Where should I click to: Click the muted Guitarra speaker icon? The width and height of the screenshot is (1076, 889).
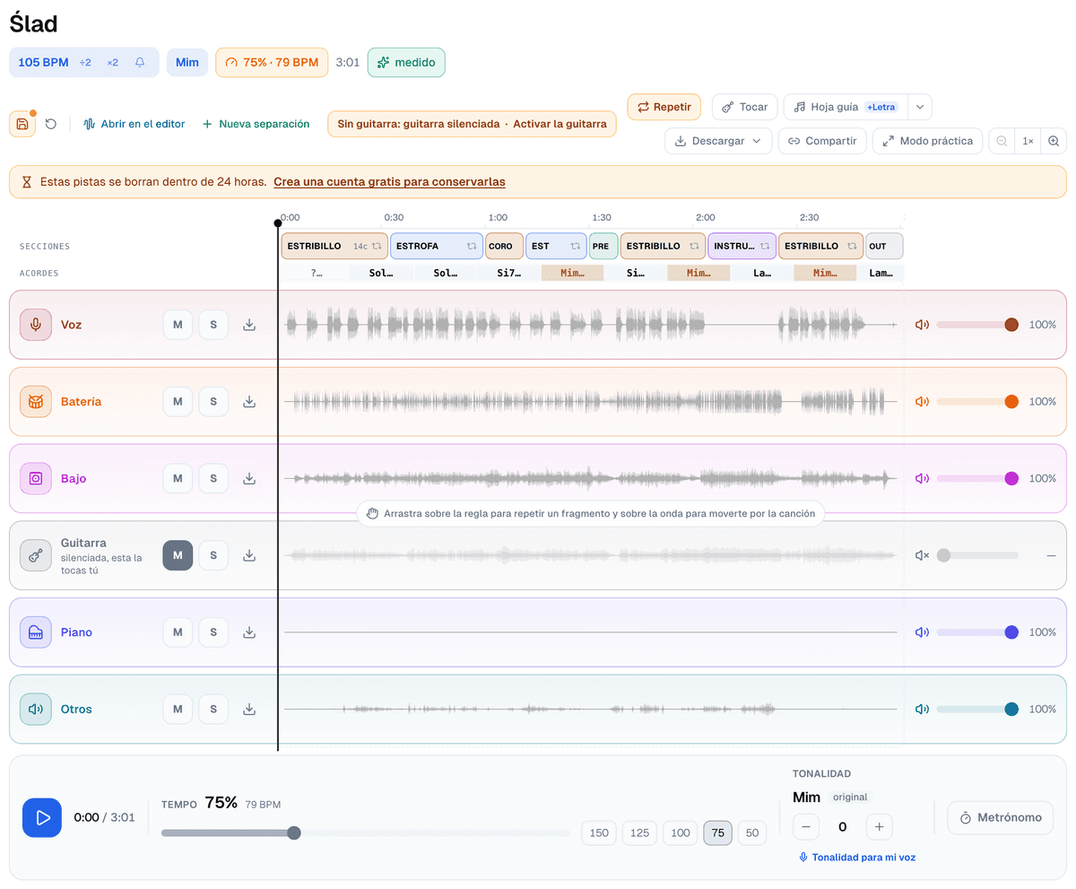click(x=922, y=555)
